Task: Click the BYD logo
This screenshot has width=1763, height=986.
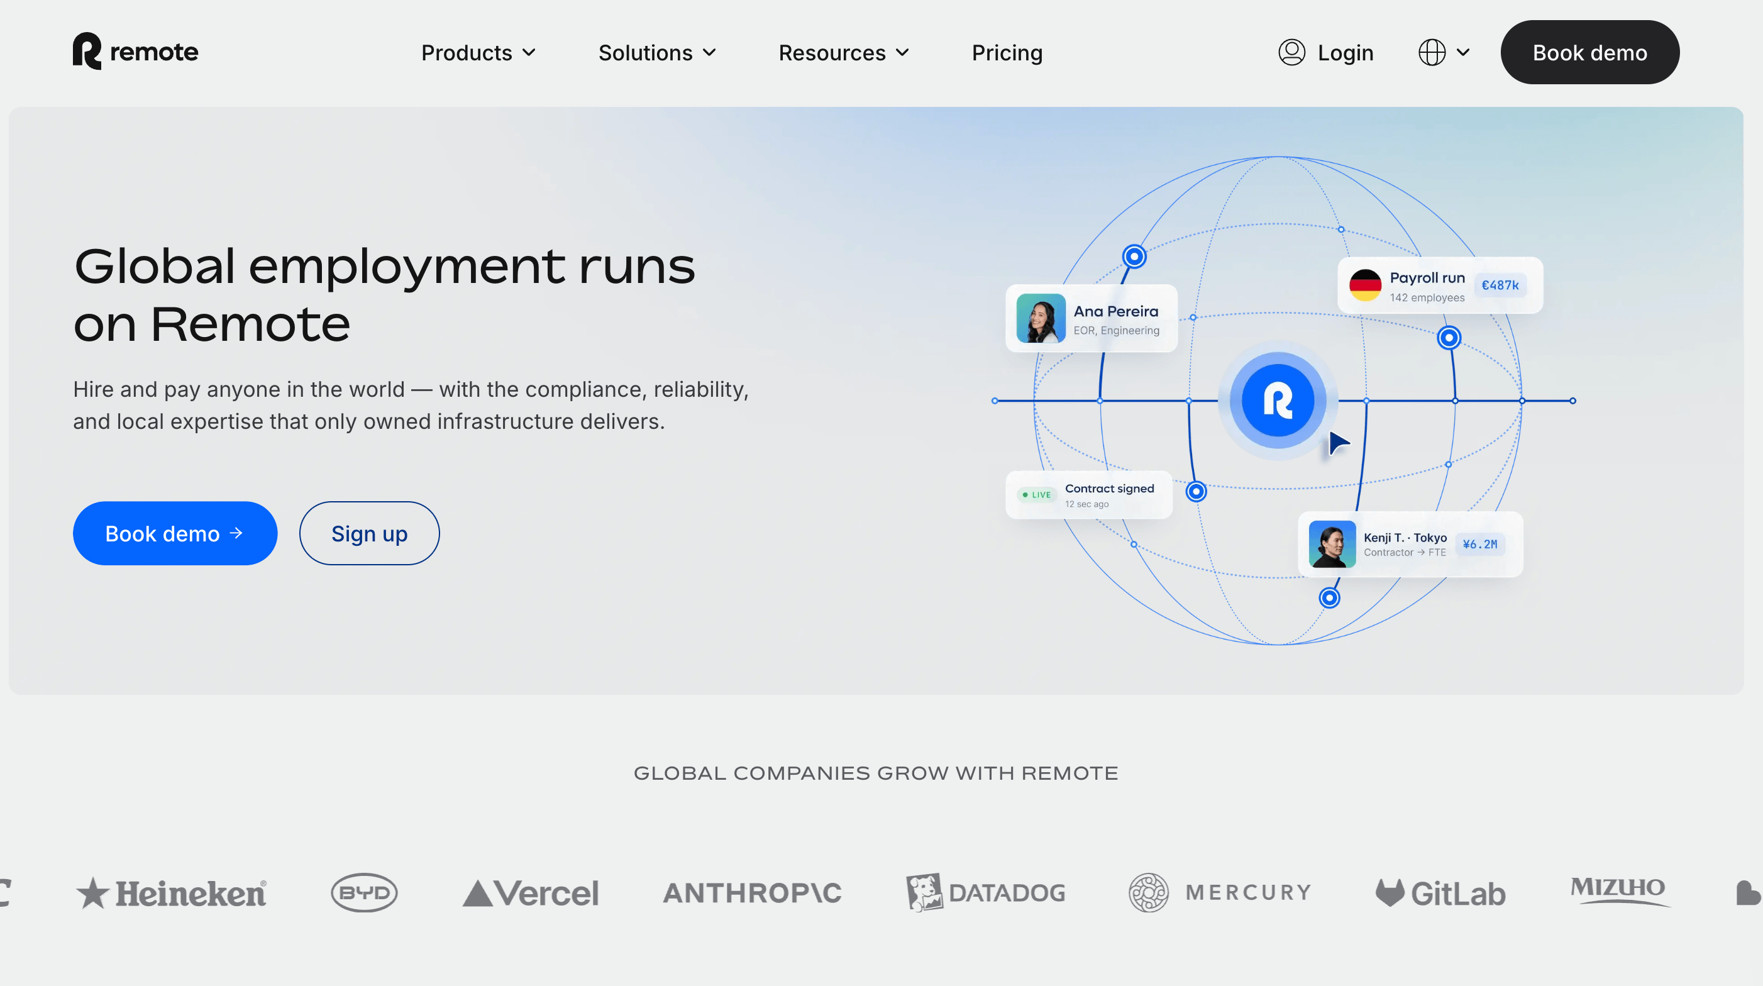Action: click(x=364, y=892)
